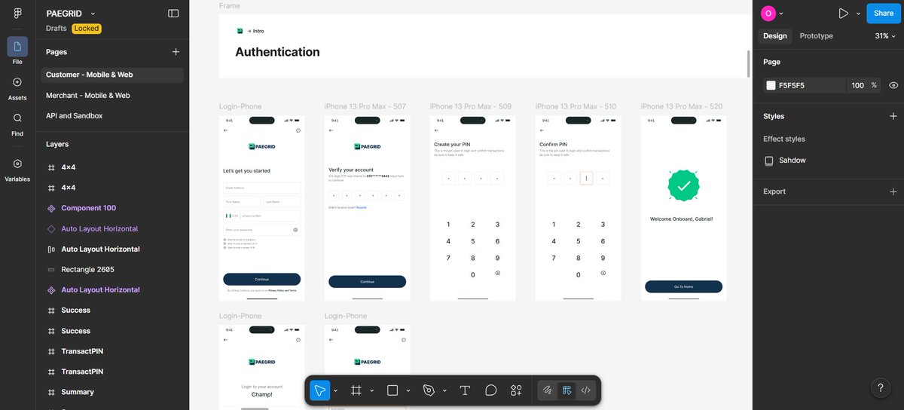
Task: Open the 31% zoom dropdown
Action: [885, 35]
